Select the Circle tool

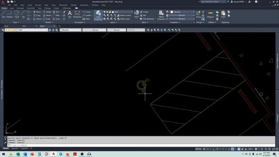tap(17, 14)
